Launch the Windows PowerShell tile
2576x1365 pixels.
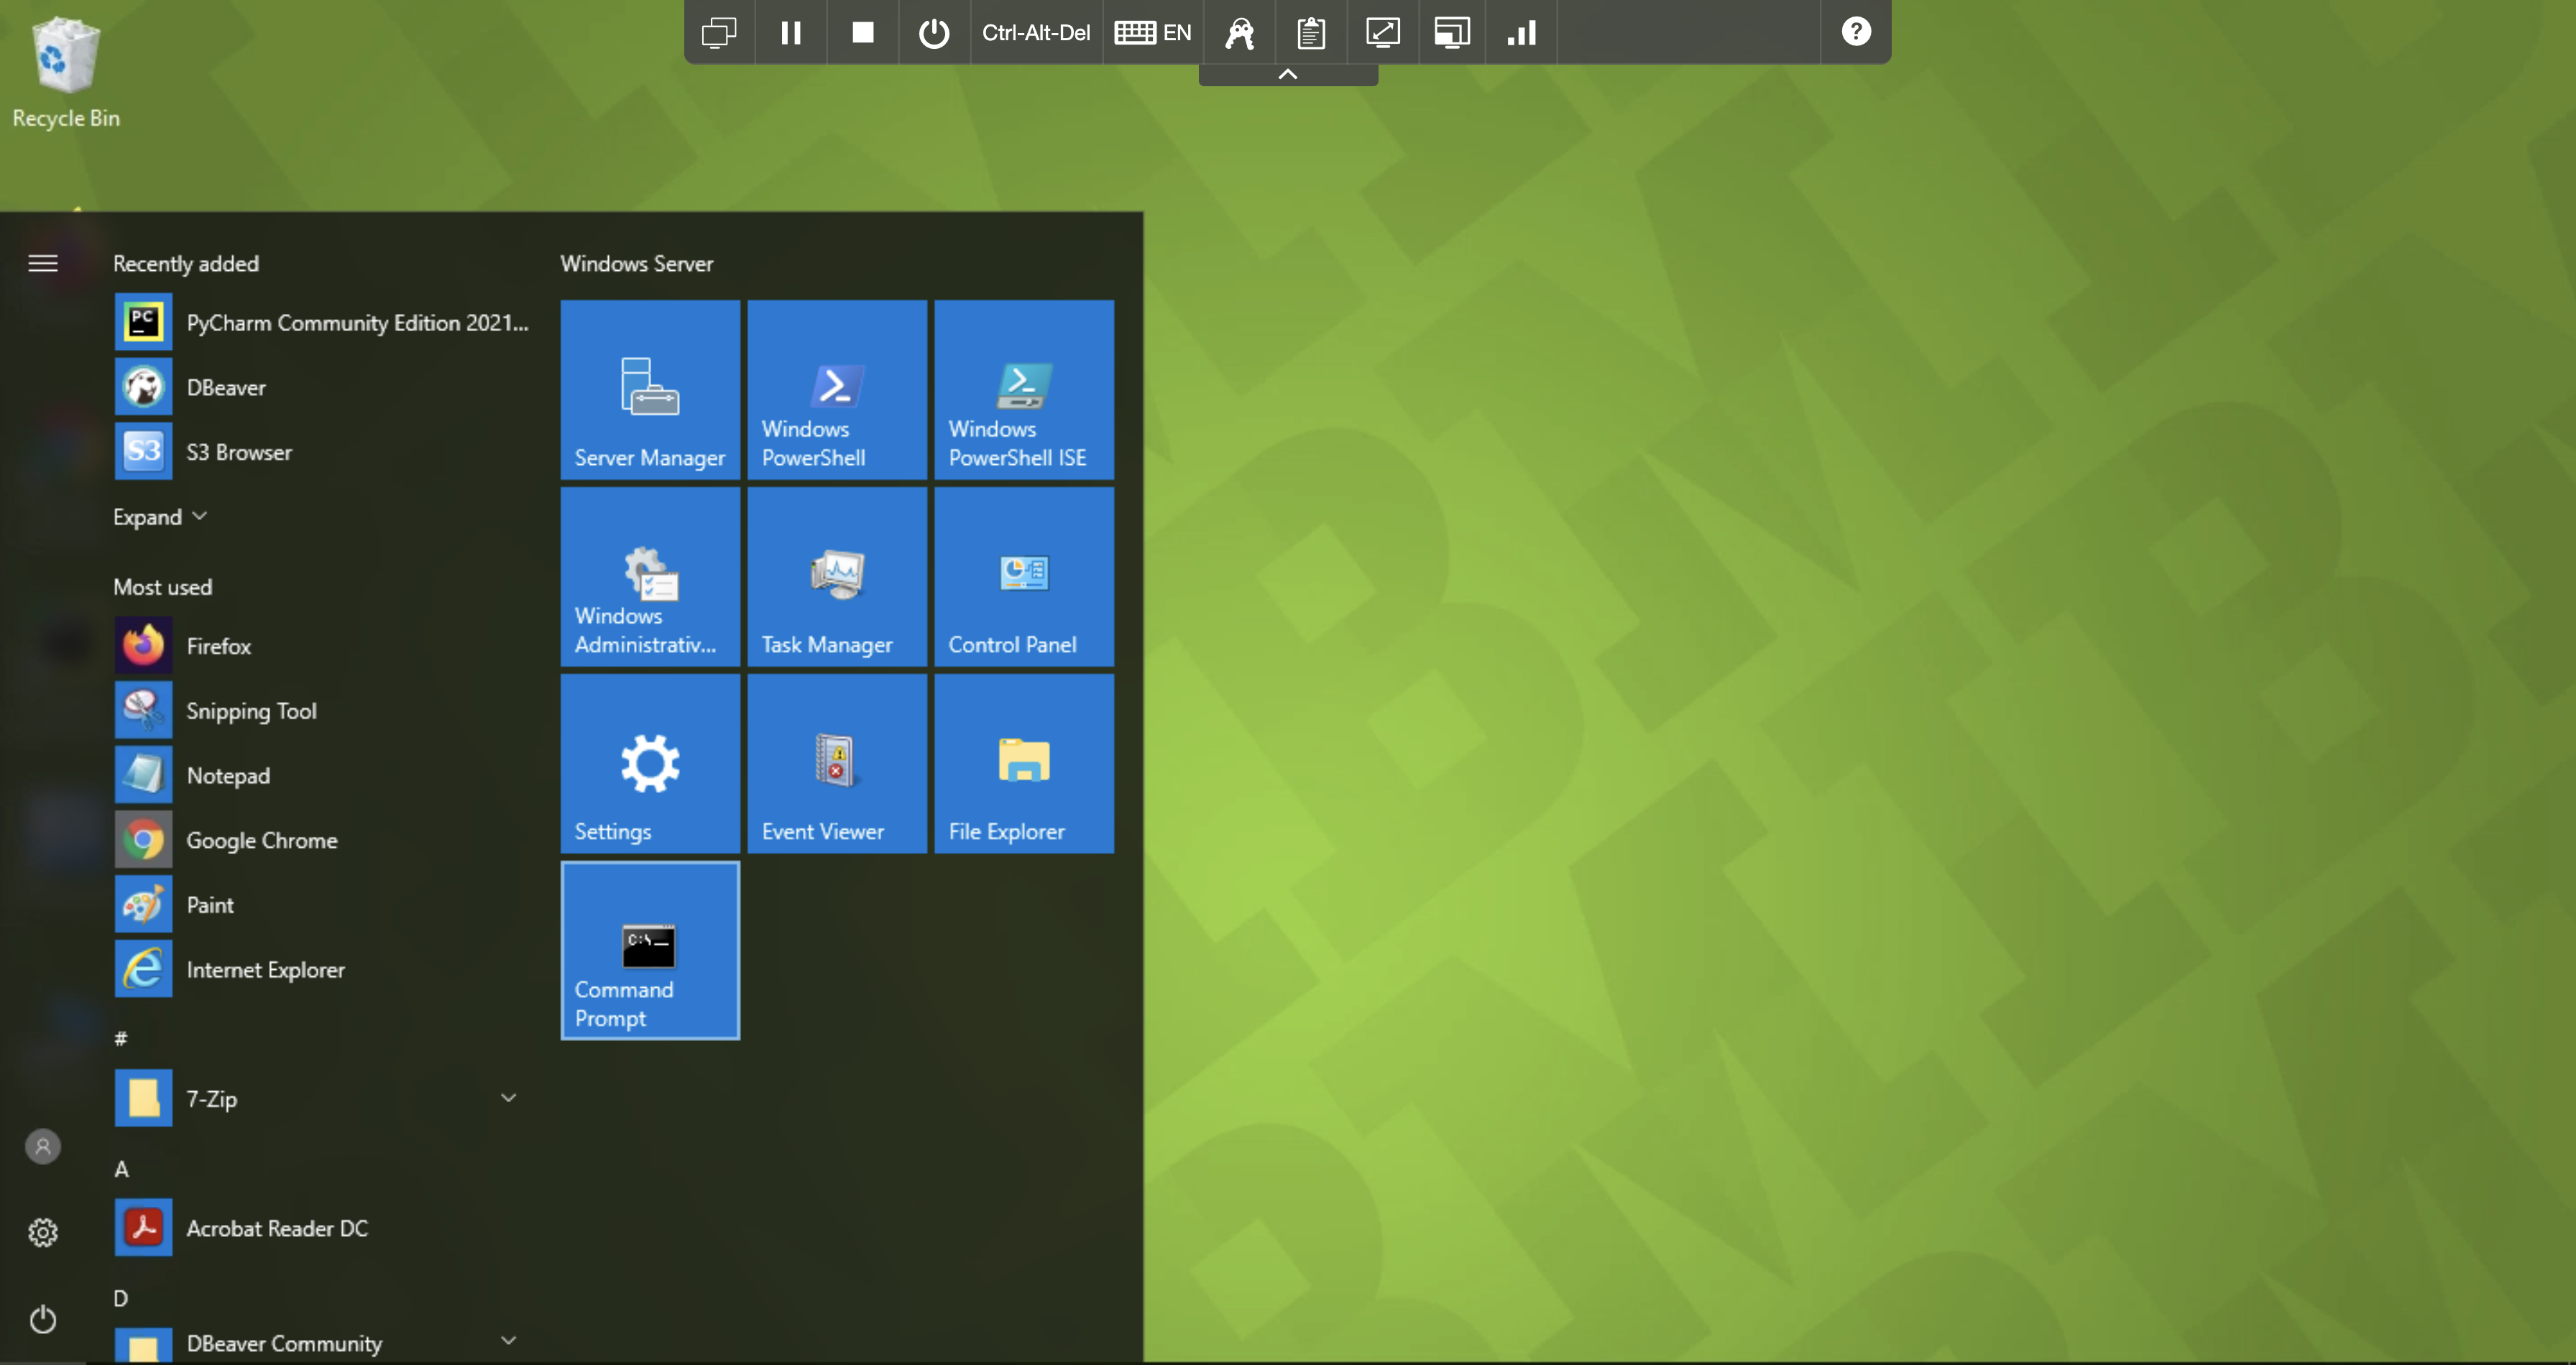(x=837, y=389)
